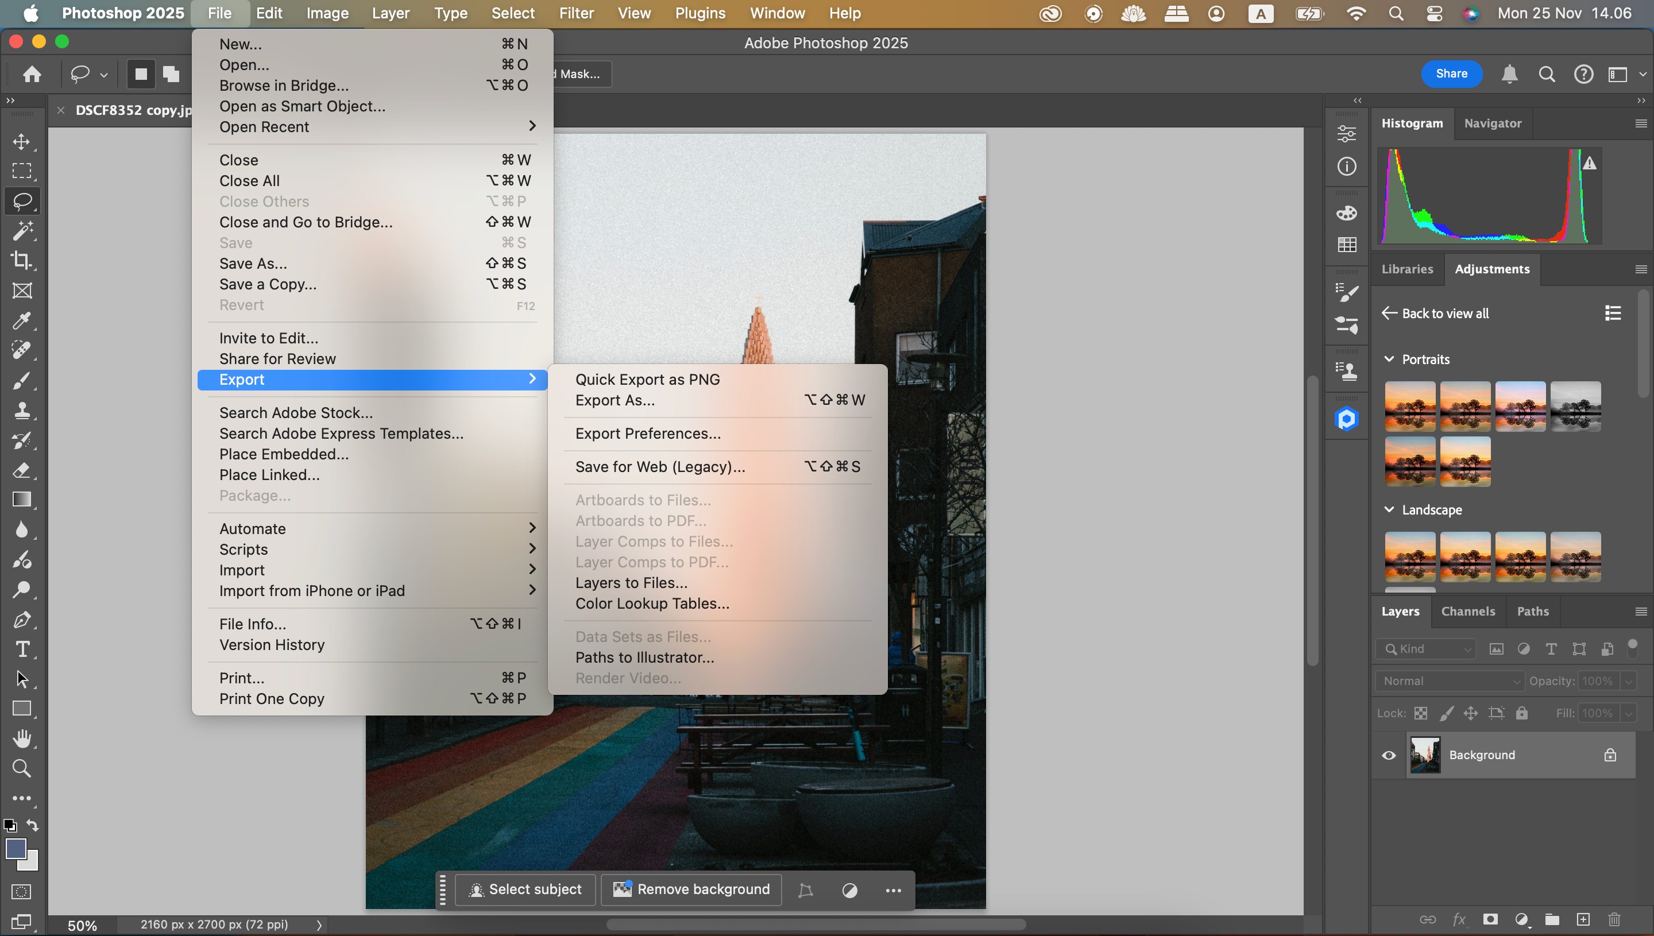Hide the Background layer lock
Image resolution: width=1654 pixels, height=936 pixels.
1610,754
